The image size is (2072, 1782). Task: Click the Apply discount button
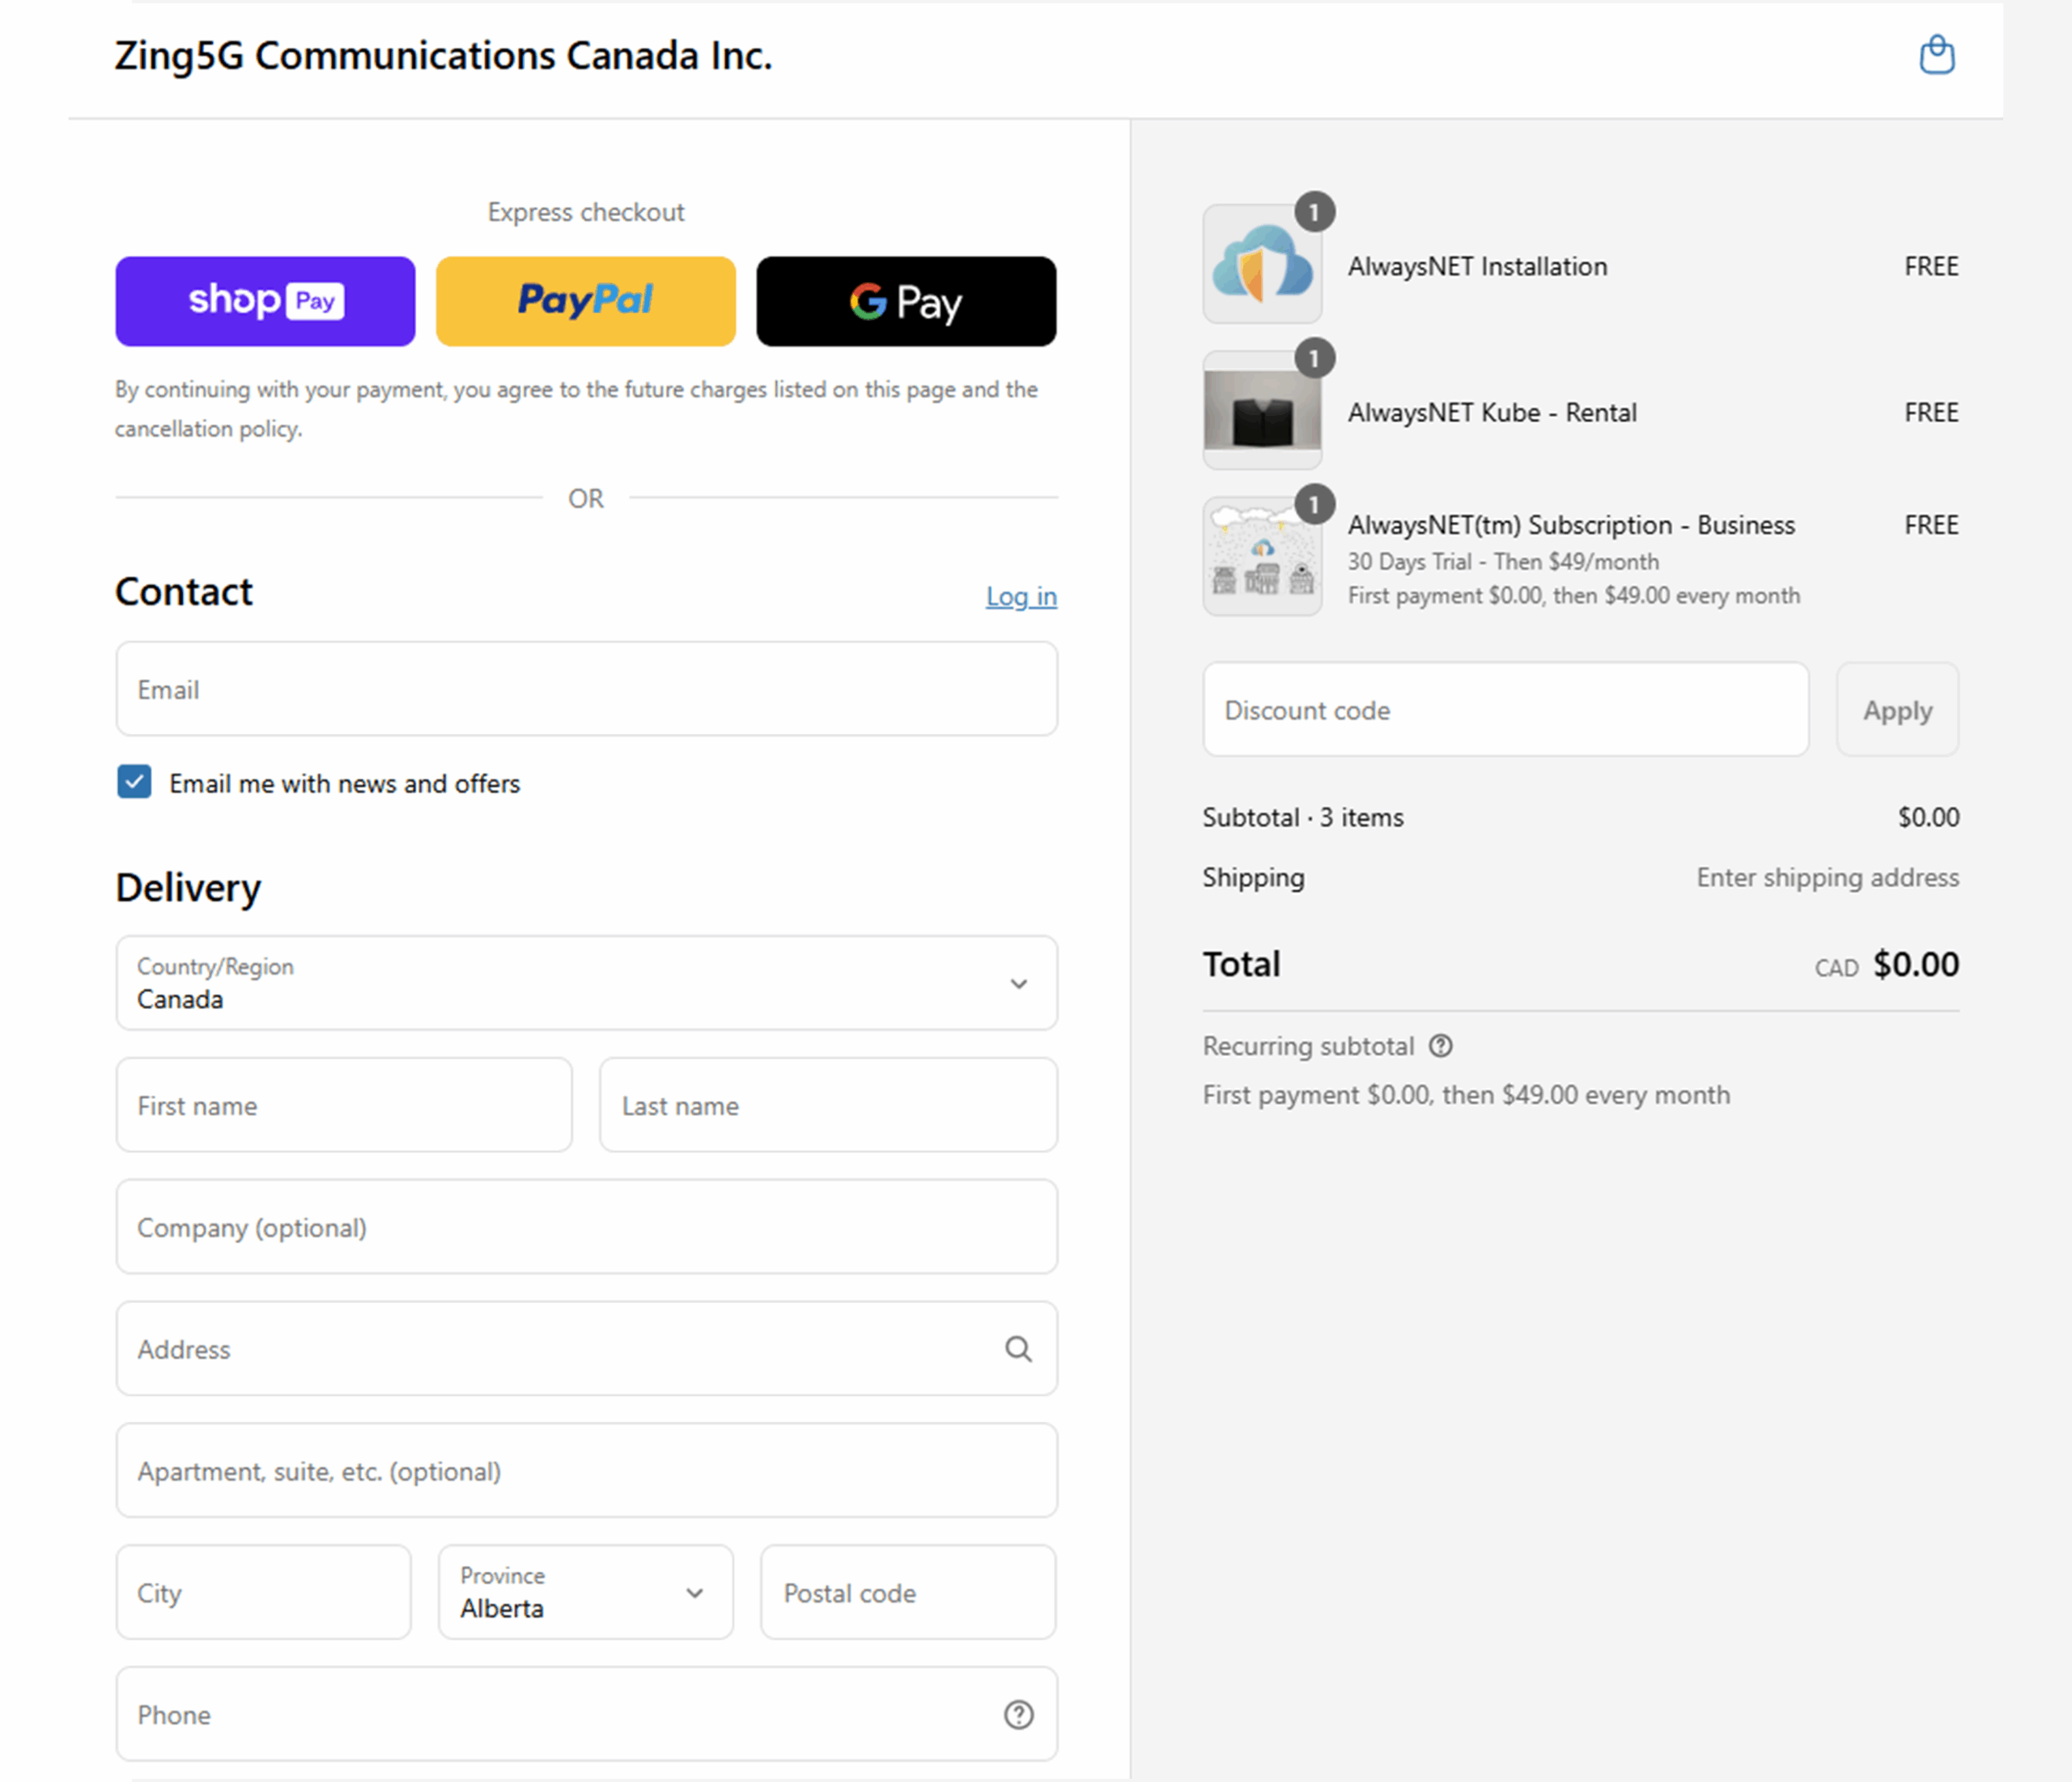coord(1896,710)
